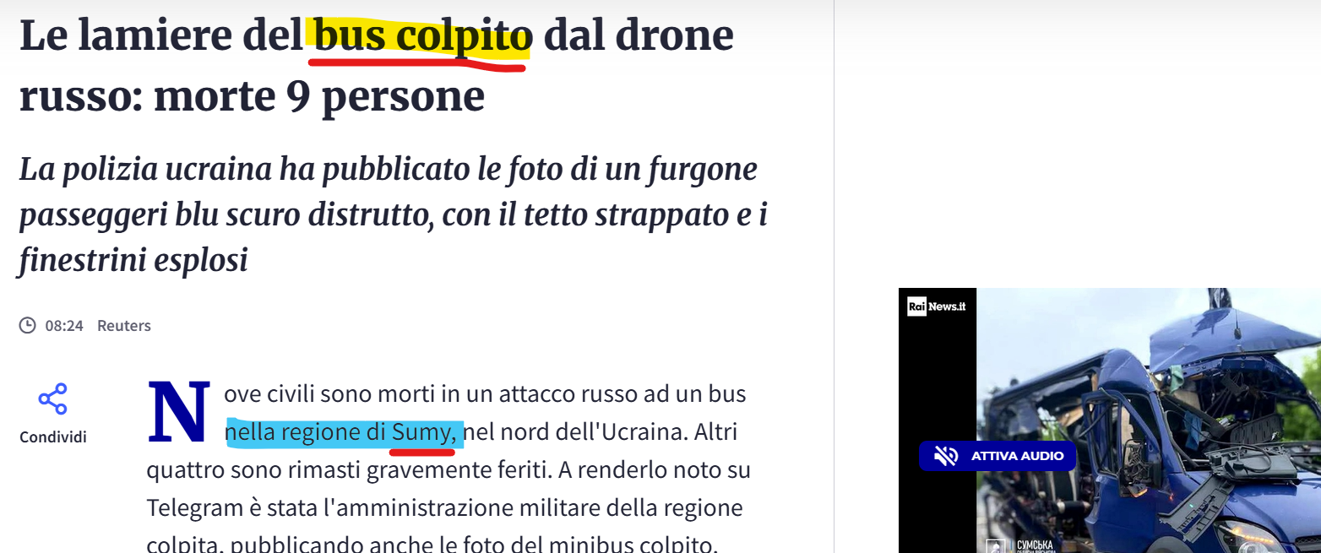Click the share icon above Condividi
This screenshot has width=1321, height=553.
(x=52, y=398)
